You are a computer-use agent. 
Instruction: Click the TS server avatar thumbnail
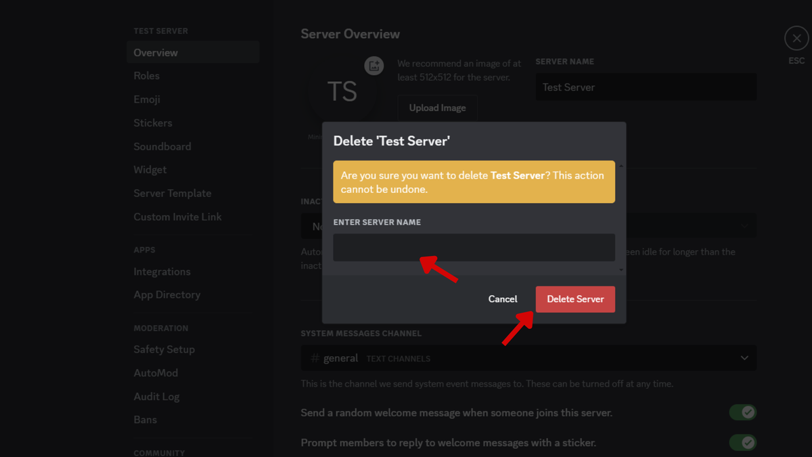click(x=342, y=91)
